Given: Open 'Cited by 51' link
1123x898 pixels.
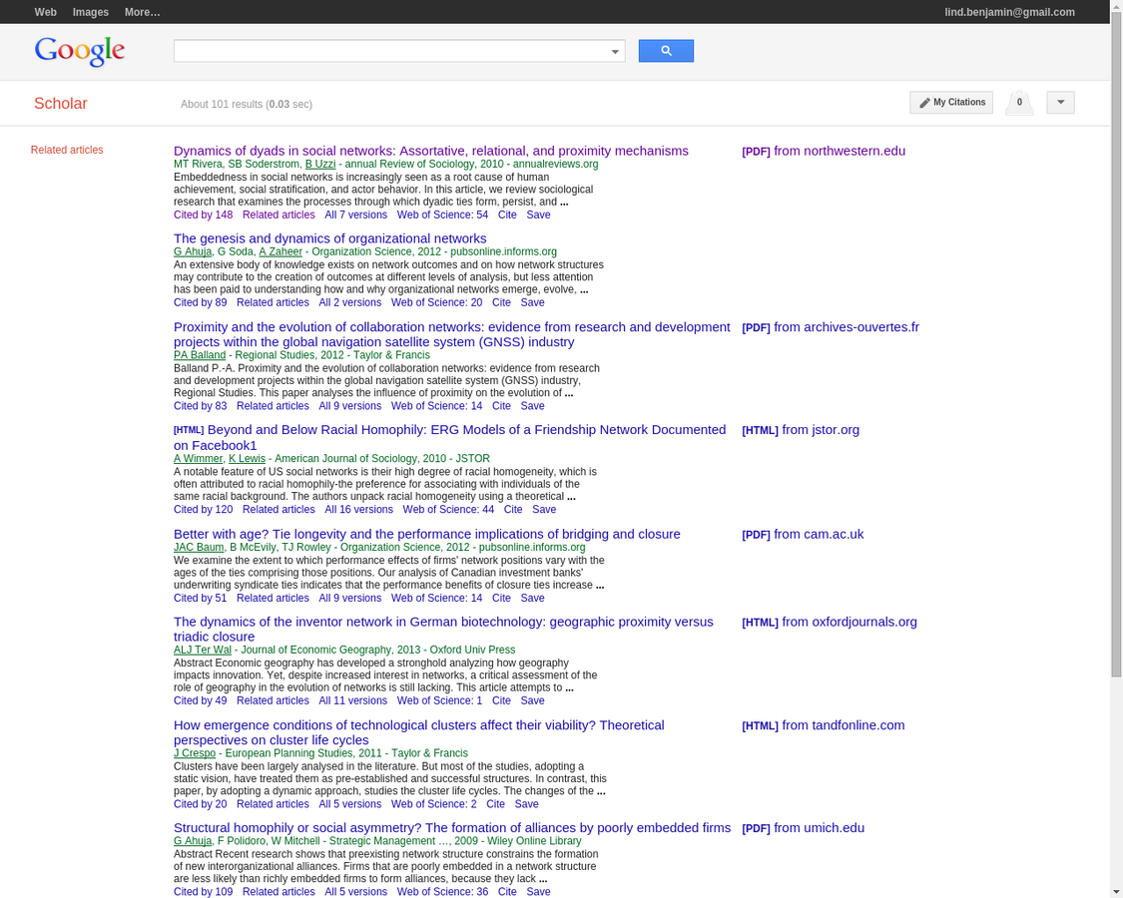Looking at the screenshot, I should (200, 598).
